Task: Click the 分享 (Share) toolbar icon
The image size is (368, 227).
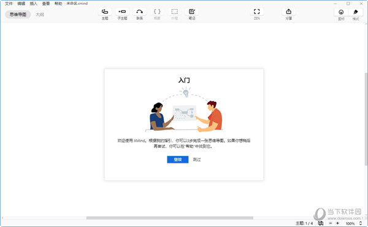Action: [x=289, y=12]
